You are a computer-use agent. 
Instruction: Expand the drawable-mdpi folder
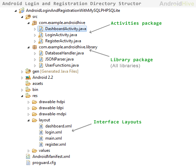pyautogui.click(x=29, y=115)
